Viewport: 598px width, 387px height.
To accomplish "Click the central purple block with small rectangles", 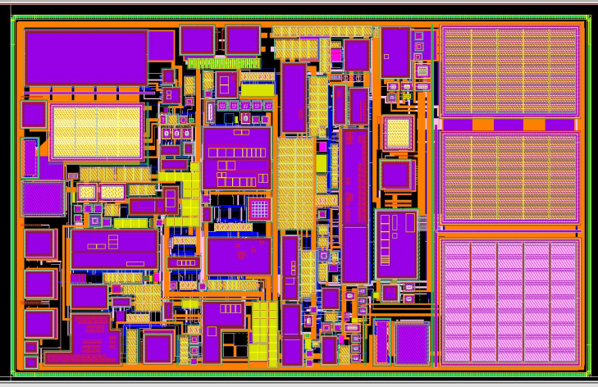I will pos(237,157).
